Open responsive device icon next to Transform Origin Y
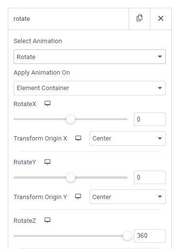 [x=78, y=197]
